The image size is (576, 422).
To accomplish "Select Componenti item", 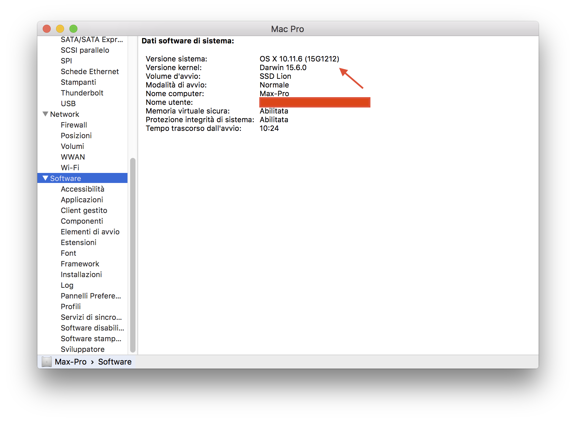I will click(x=82, y=221).
